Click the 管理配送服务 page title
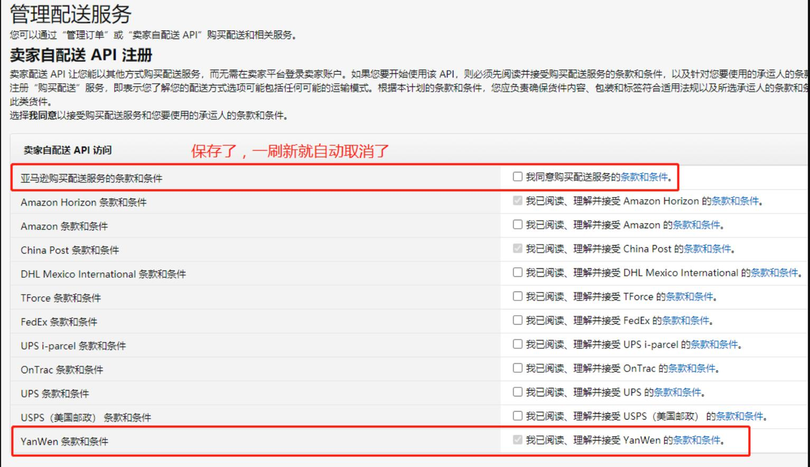Screen dimensions: 810x467 point(70,14)
